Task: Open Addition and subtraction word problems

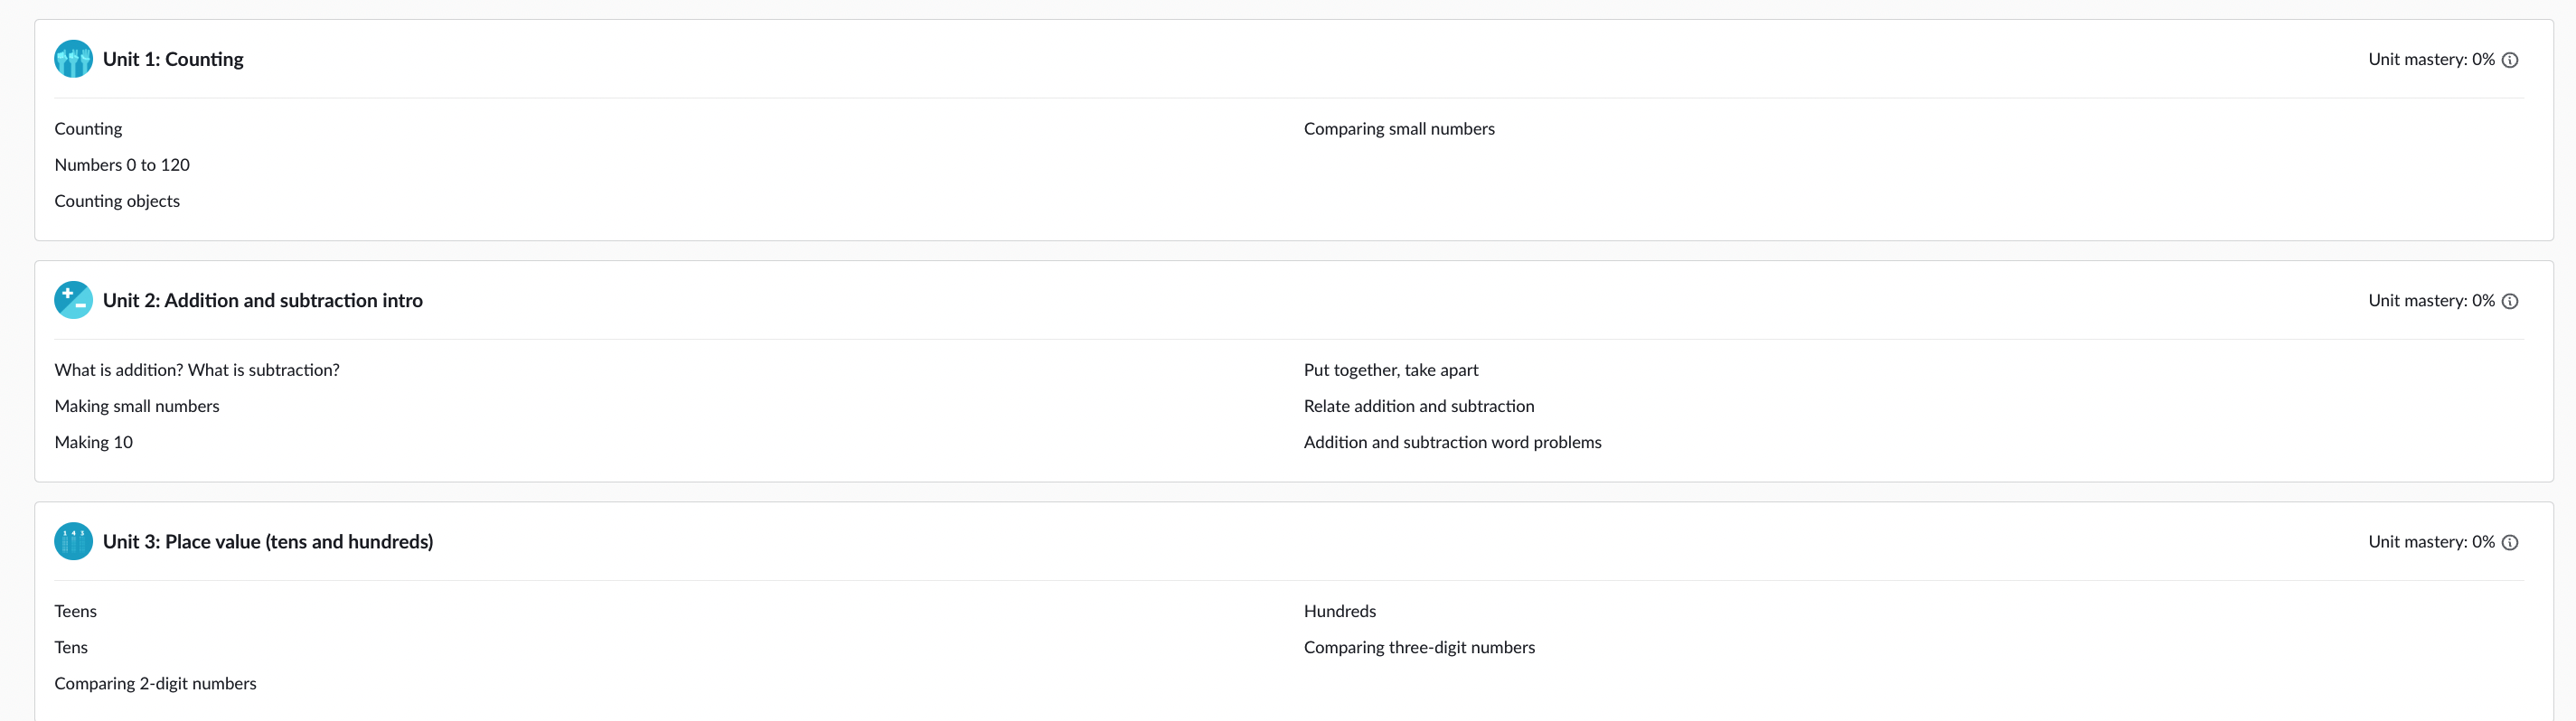Action: click(x=1452, y=442)
